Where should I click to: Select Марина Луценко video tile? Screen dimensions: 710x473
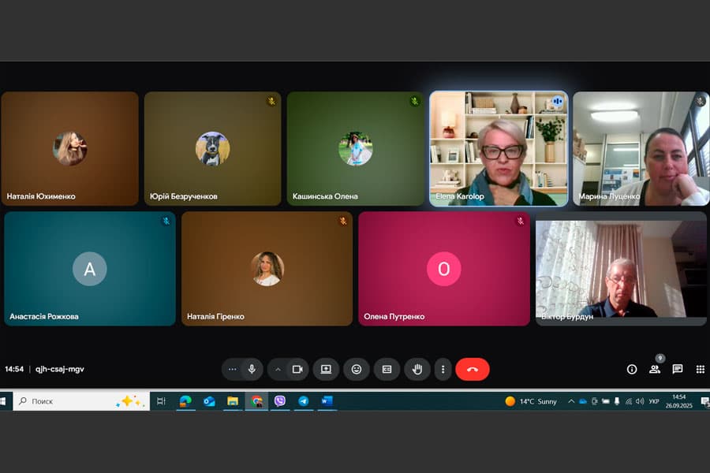tap(641, 149)
